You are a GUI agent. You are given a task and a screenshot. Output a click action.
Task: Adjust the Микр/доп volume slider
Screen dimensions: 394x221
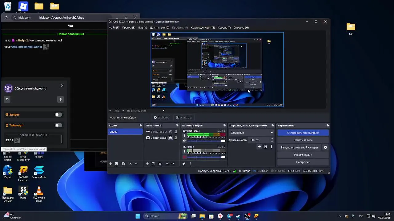tap(207, 157)
